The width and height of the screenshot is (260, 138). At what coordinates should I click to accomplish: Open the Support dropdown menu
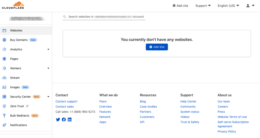(x=203, y=6)
